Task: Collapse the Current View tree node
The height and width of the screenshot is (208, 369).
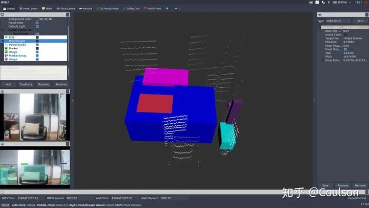Action: click(x=319, y=27)
